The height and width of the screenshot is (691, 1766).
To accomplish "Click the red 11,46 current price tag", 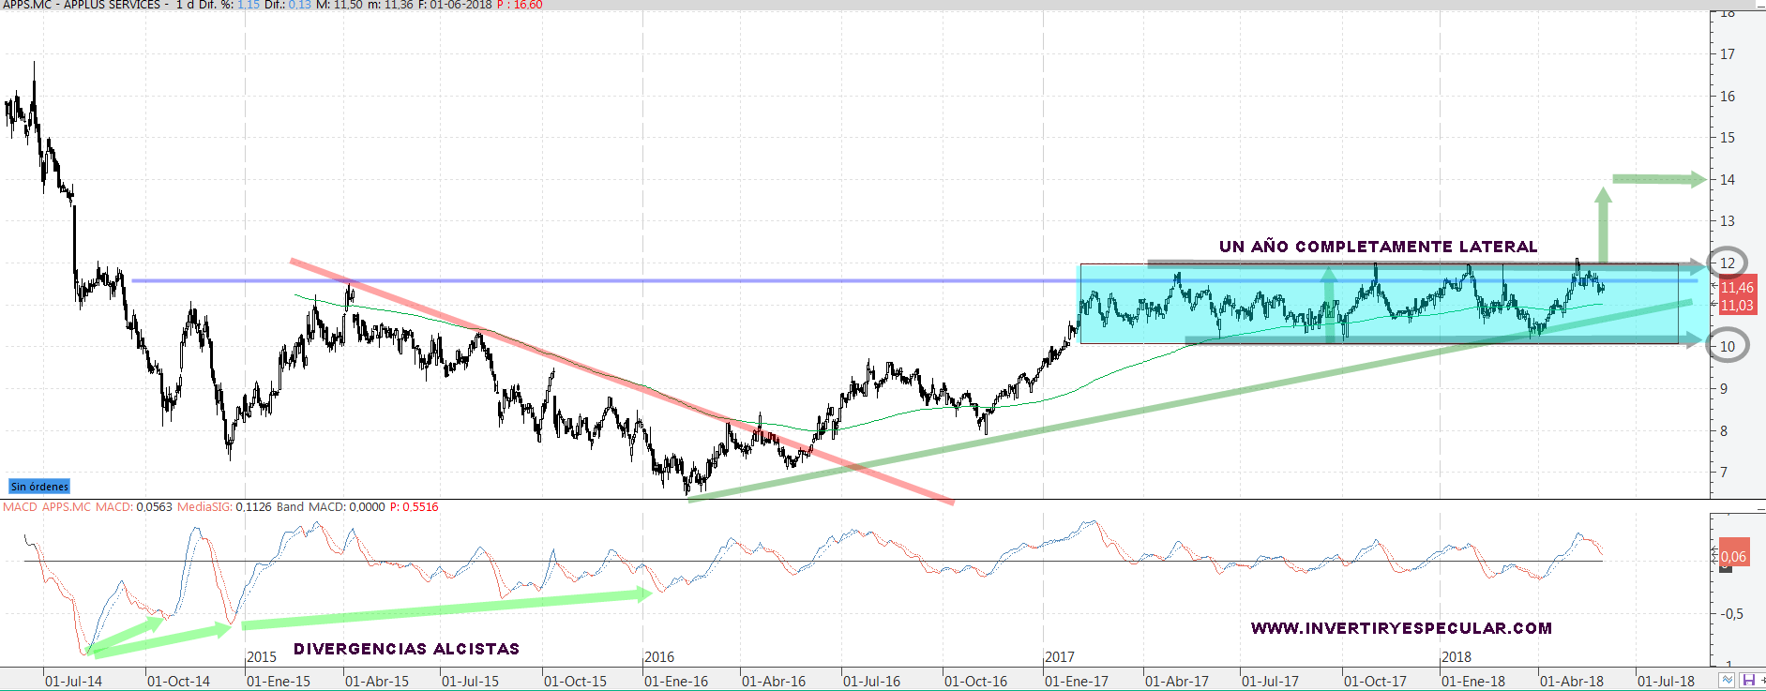I will pos(1737,288).
